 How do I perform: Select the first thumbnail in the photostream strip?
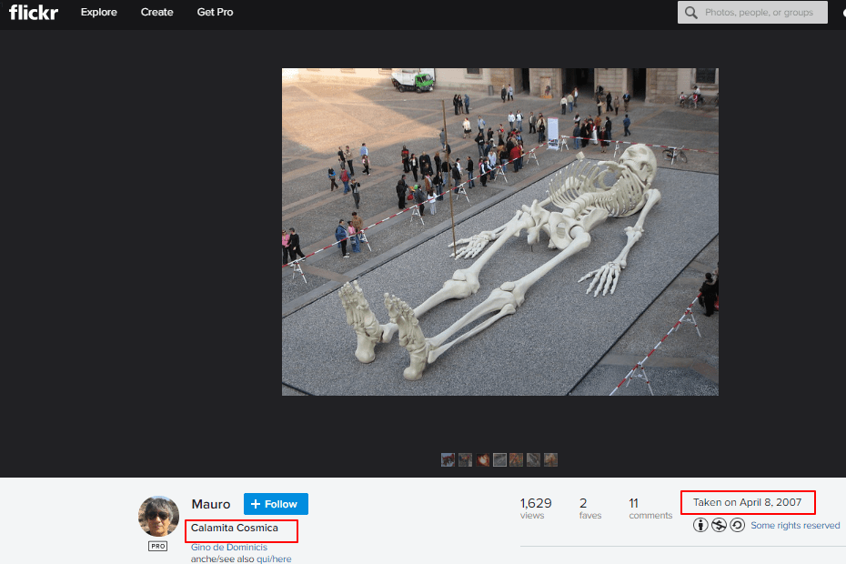click(448, 460)
